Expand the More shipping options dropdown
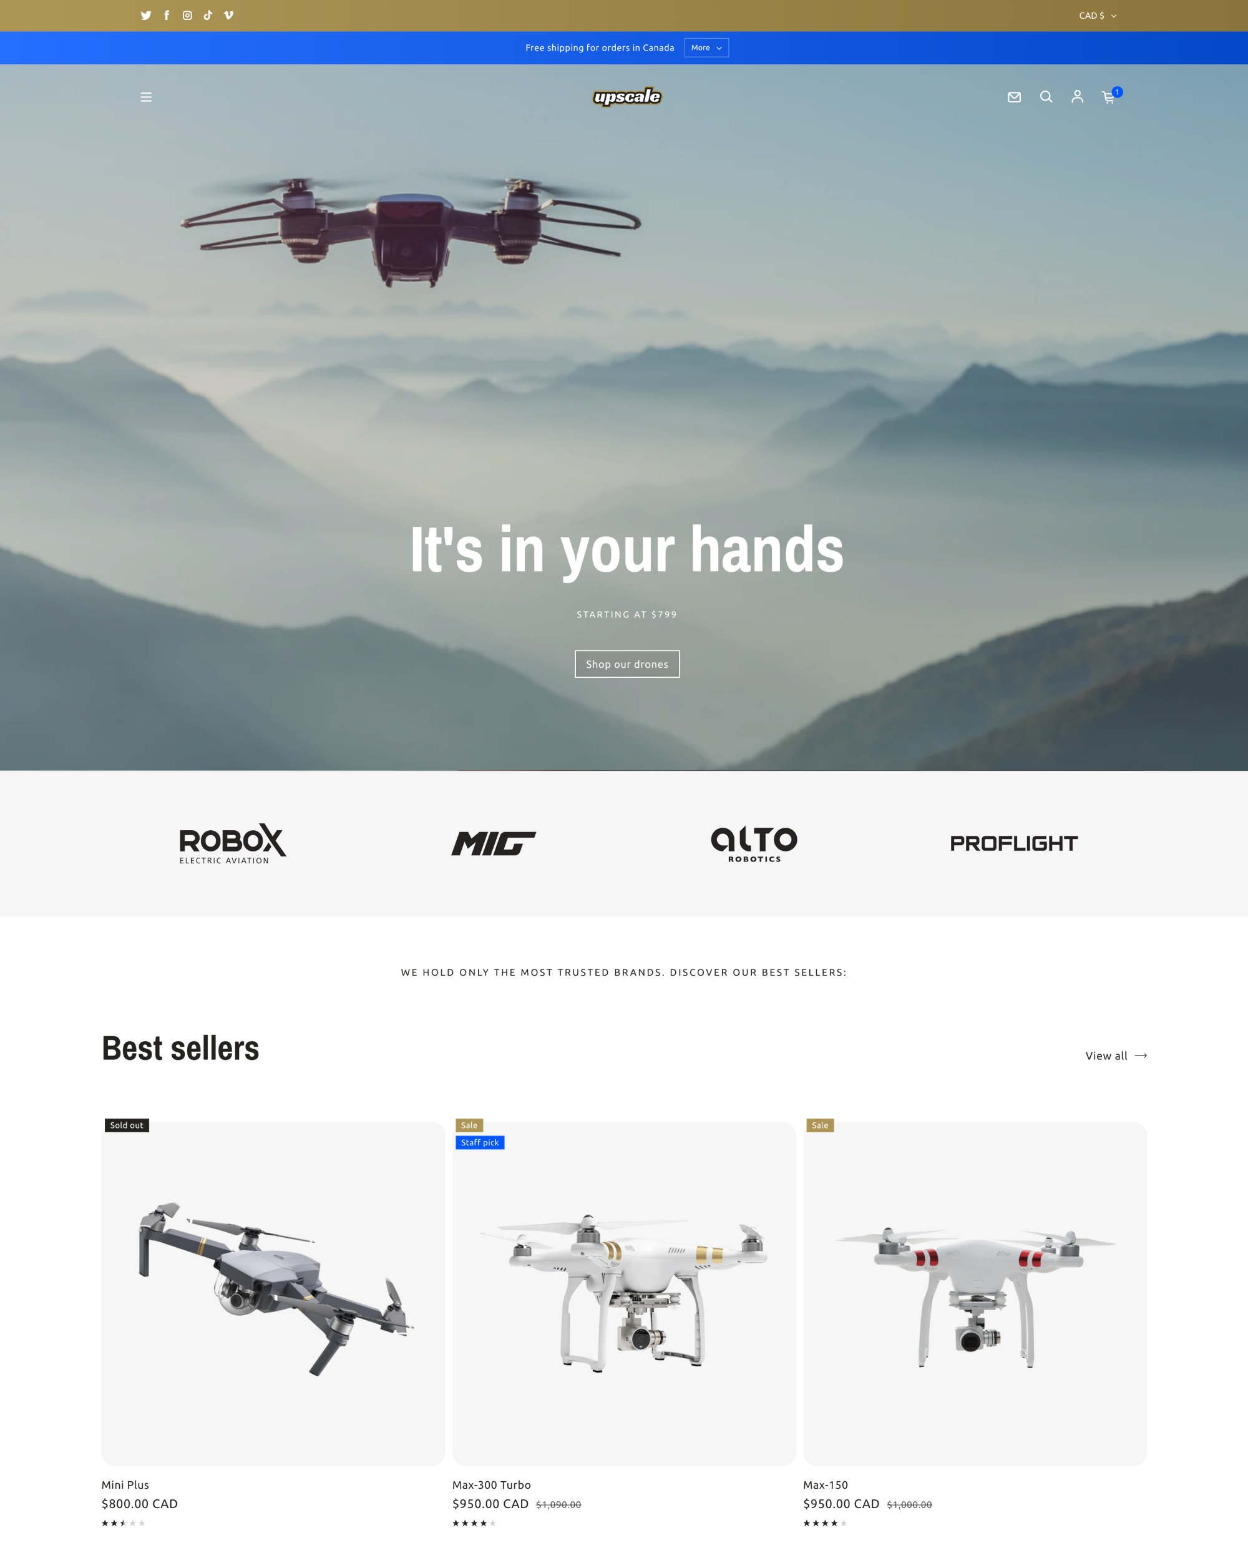Screen dimensions: 1248x1558 [704, 47]
